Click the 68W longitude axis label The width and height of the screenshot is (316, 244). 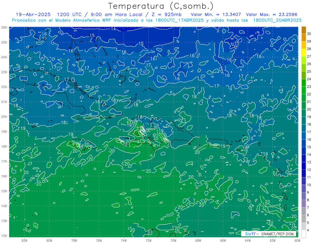point(198,240)
